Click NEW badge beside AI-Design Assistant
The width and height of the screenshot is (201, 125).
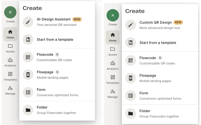click(x=77, y=19)
